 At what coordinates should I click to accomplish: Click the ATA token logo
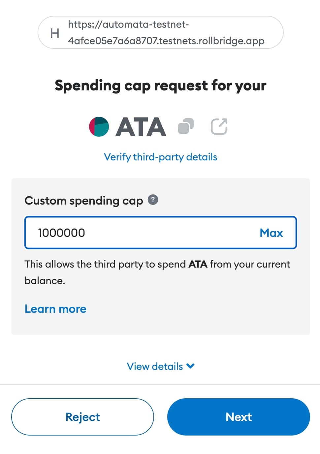click(x=98, y=126)
